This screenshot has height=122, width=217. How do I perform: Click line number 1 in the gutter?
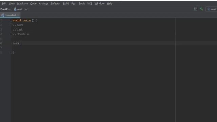tap(1, 20)
